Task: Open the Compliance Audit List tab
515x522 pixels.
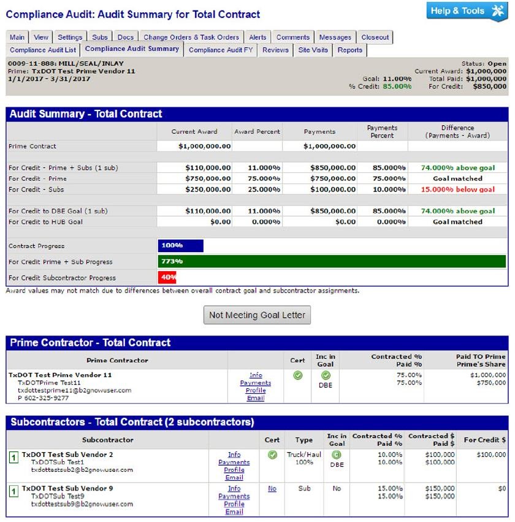Action: click(43, 50)
